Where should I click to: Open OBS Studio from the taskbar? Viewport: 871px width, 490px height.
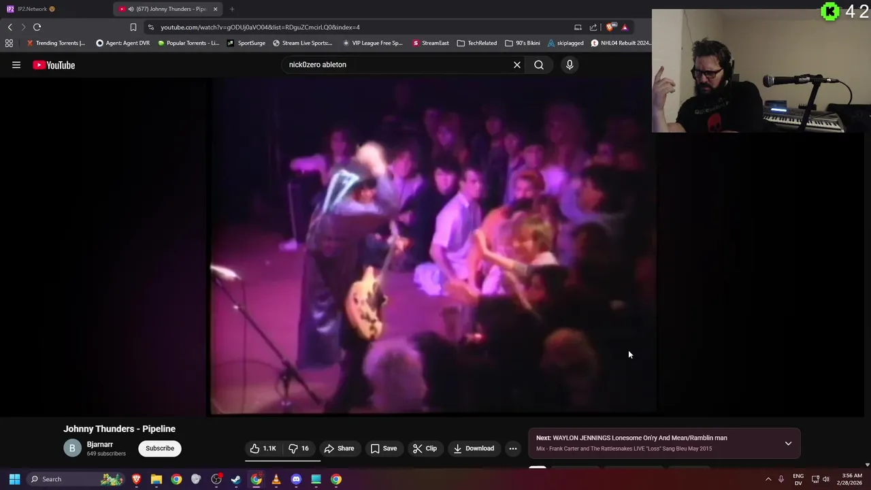coord(216,479)
